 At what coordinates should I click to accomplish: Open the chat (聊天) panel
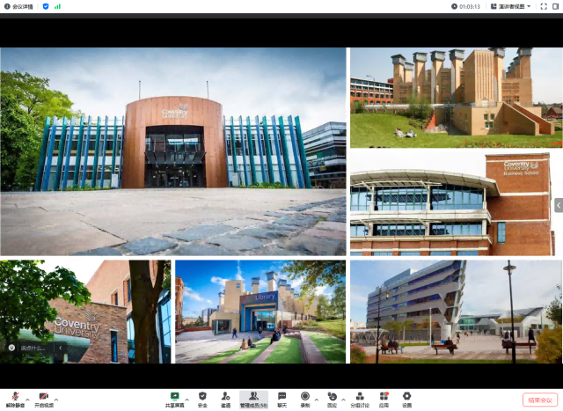pyautogui.click(x=282, y=399)
